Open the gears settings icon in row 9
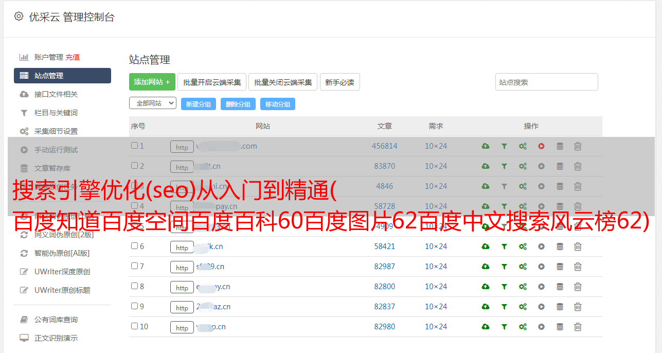Screen dimensions: 662x353 click(523, 307)
